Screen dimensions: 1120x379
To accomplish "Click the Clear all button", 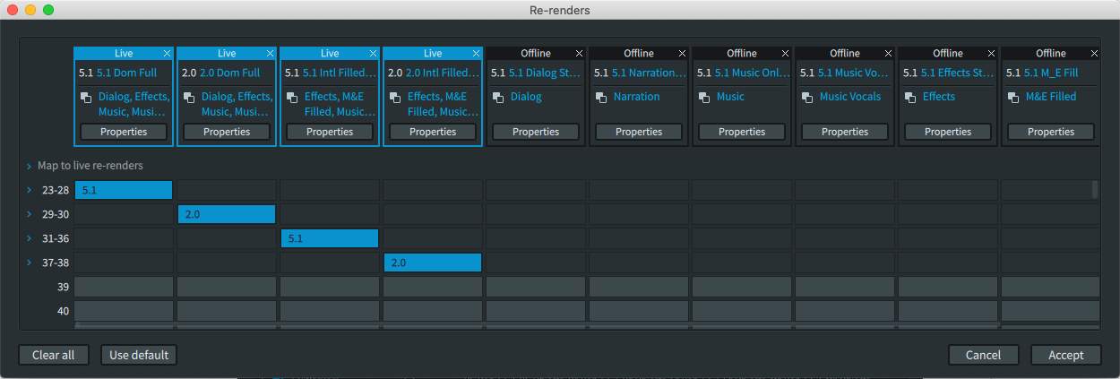I will click(x=53, y=355).
